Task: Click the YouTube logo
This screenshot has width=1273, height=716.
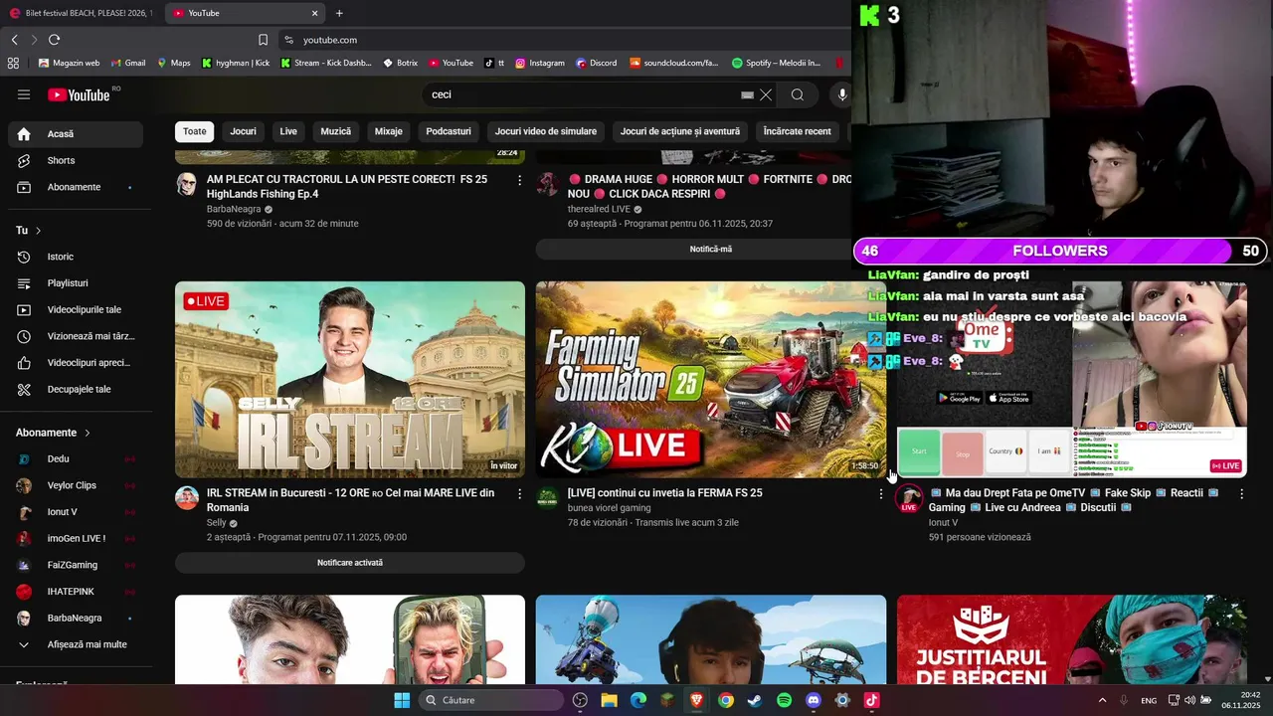Action: pos(79,94)
